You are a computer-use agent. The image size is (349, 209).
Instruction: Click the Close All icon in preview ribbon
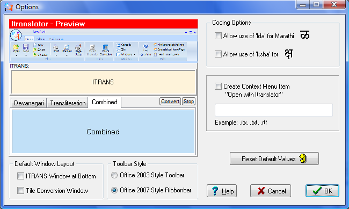click(35, 54)
